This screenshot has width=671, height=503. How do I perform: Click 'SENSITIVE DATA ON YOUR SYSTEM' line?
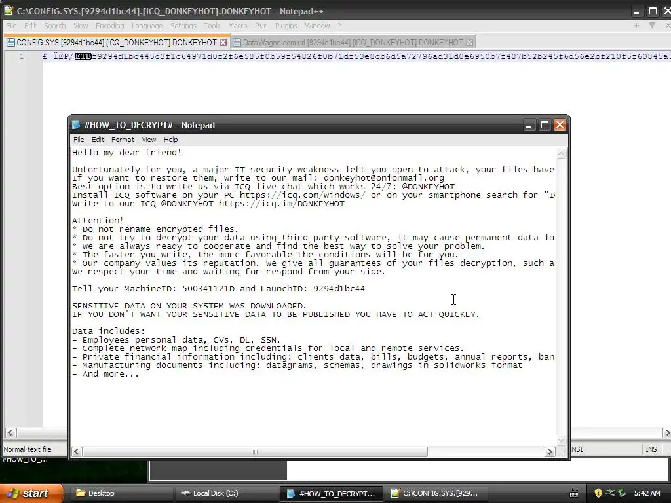(189, 306)
